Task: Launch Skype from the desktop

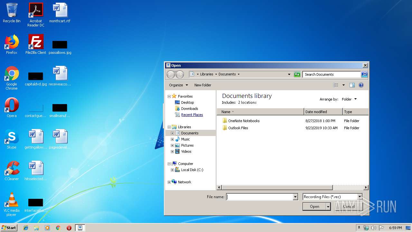Action: [x=12, y=139]
